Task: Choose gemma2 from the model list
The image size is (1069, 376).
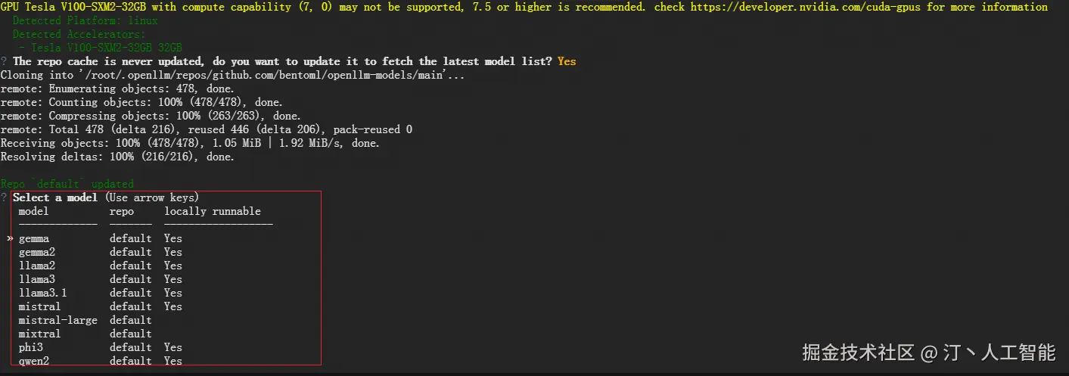Action: (37, 252)
